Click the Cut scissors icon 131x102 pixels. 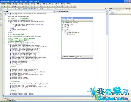(18, 6)
